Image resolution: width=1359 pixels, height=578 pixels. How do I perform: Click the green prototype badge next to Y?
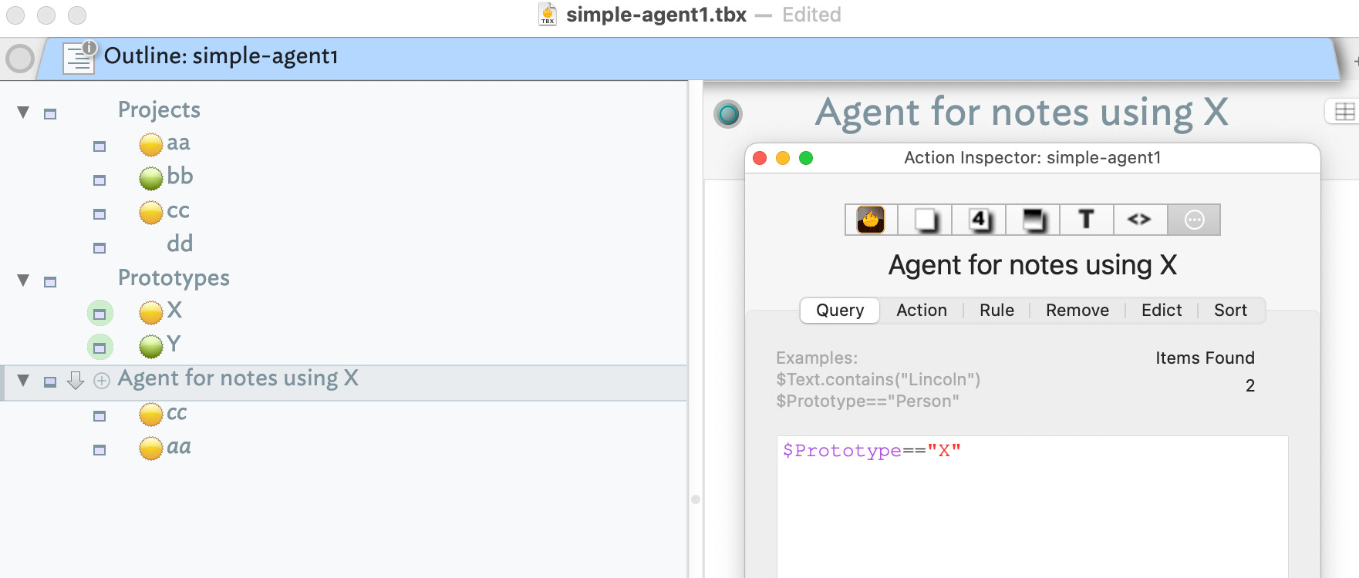tap(99, 347)
